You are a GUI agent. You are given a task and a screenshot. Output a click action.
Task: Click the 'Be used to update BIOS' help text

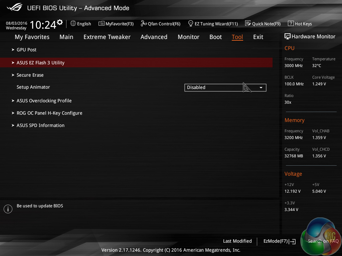pyautogui.click(x=40, y=206)
